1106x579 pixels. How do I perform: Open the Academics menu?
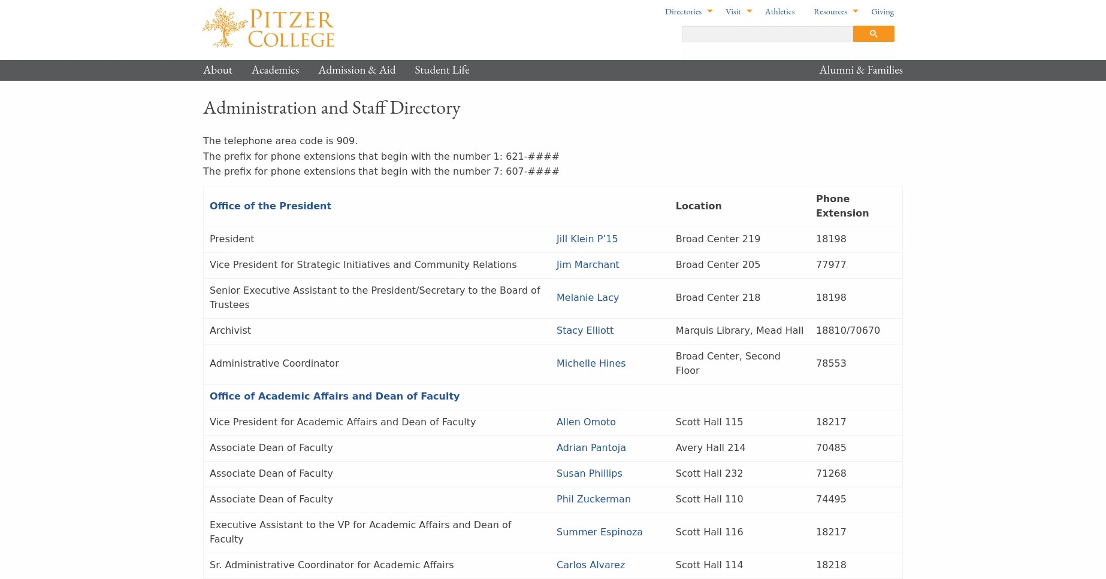275,70
